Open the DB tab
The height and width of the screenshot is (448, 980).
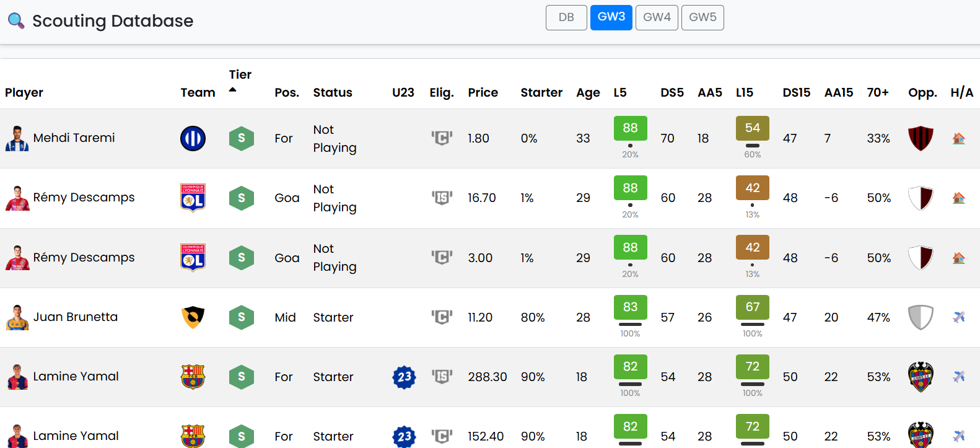(x=566, y=17)
